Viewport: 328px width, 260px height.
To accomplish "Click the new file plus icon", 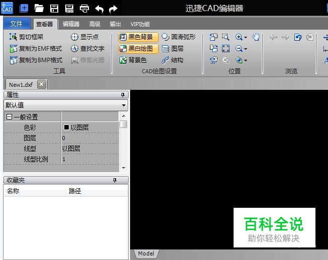I will click(x=24, y=9).
